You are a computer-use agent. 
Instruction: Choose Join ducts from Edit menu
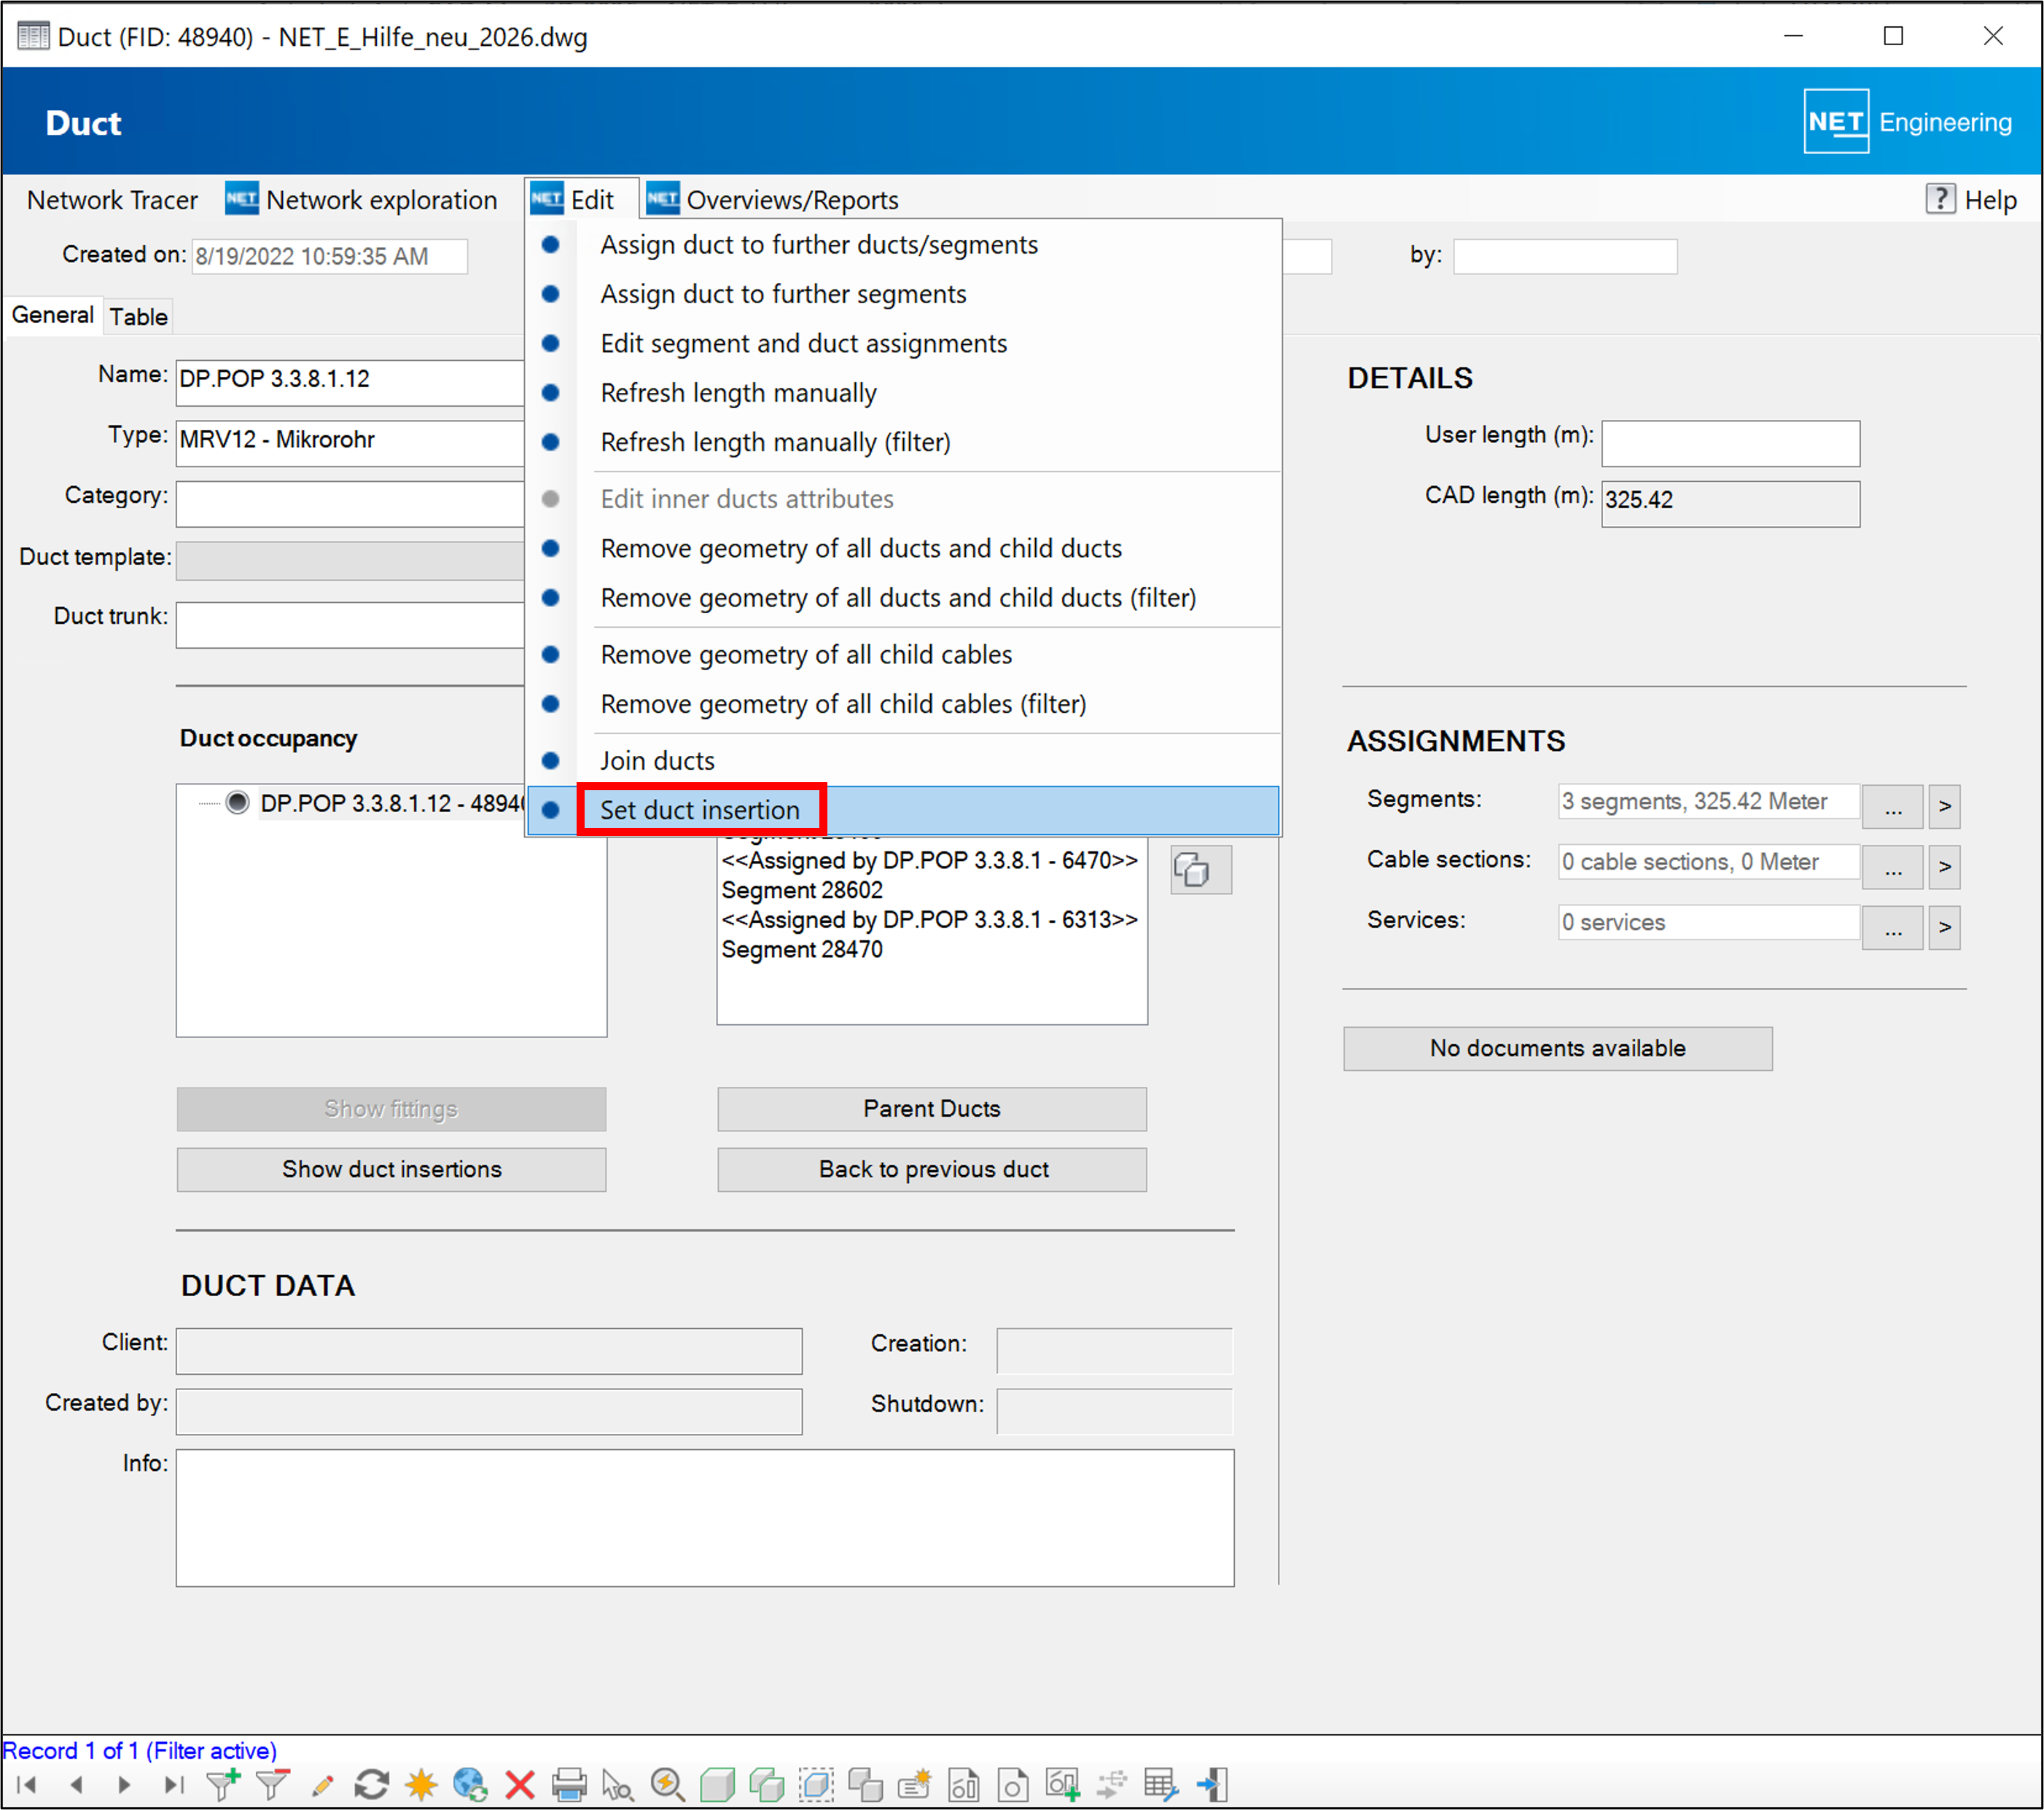point(903,761)
